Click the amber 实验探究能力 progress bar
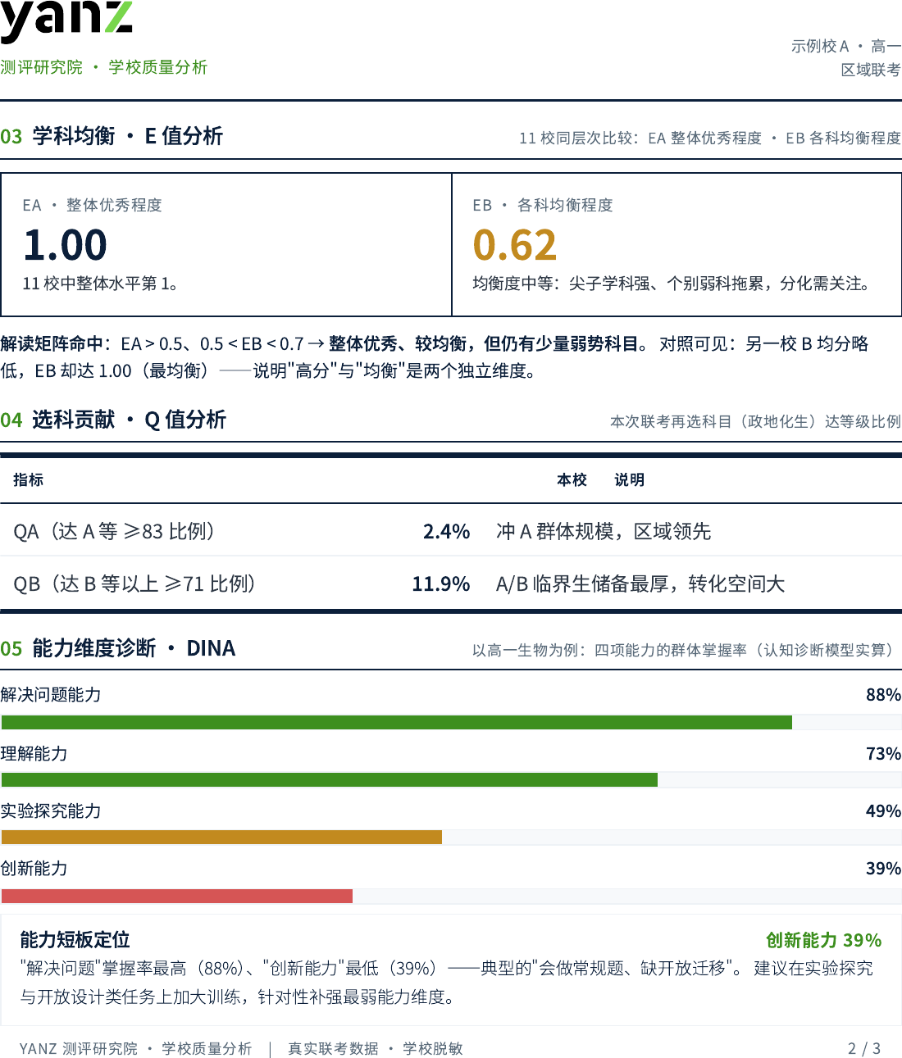This screenshot has width=902, height=1058. [x=221, y=837]
